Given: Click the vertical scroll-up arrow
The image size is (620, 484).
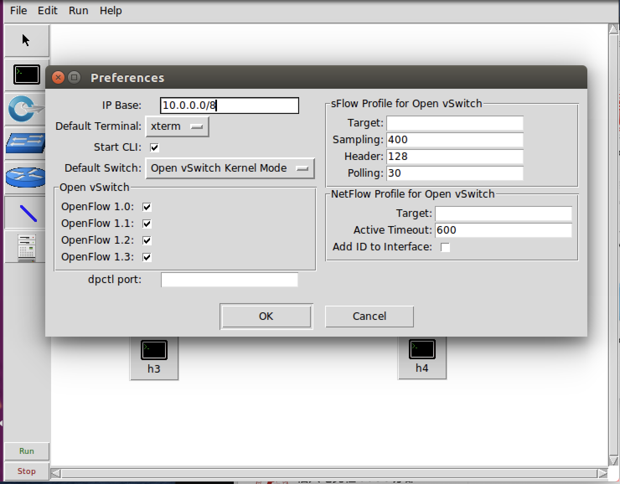Looking at the screenshot, I should click(x=613, y=29).
